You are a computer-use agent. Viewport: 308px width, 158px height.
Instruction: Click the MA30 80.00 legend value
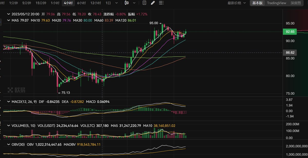point(82,20)
